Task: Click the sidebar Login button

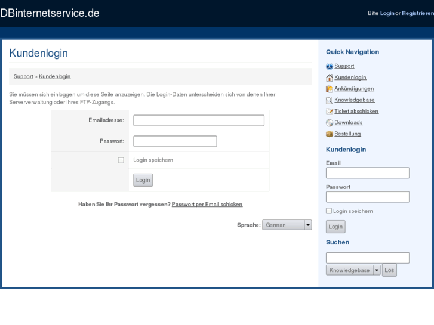Action: click(335, 227)
